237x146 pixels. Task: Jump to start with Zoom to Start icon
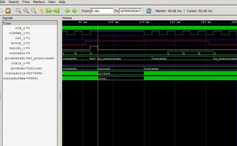(49, 11)
